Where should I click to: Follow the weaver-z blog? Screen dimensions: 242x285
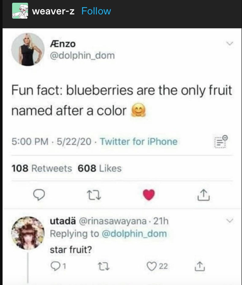click(96, 11)
